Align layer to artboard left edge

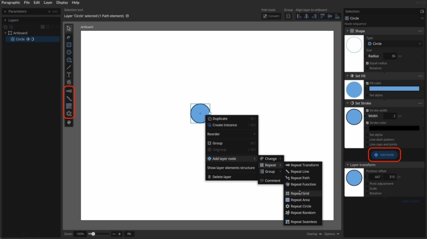pos(299,16)
